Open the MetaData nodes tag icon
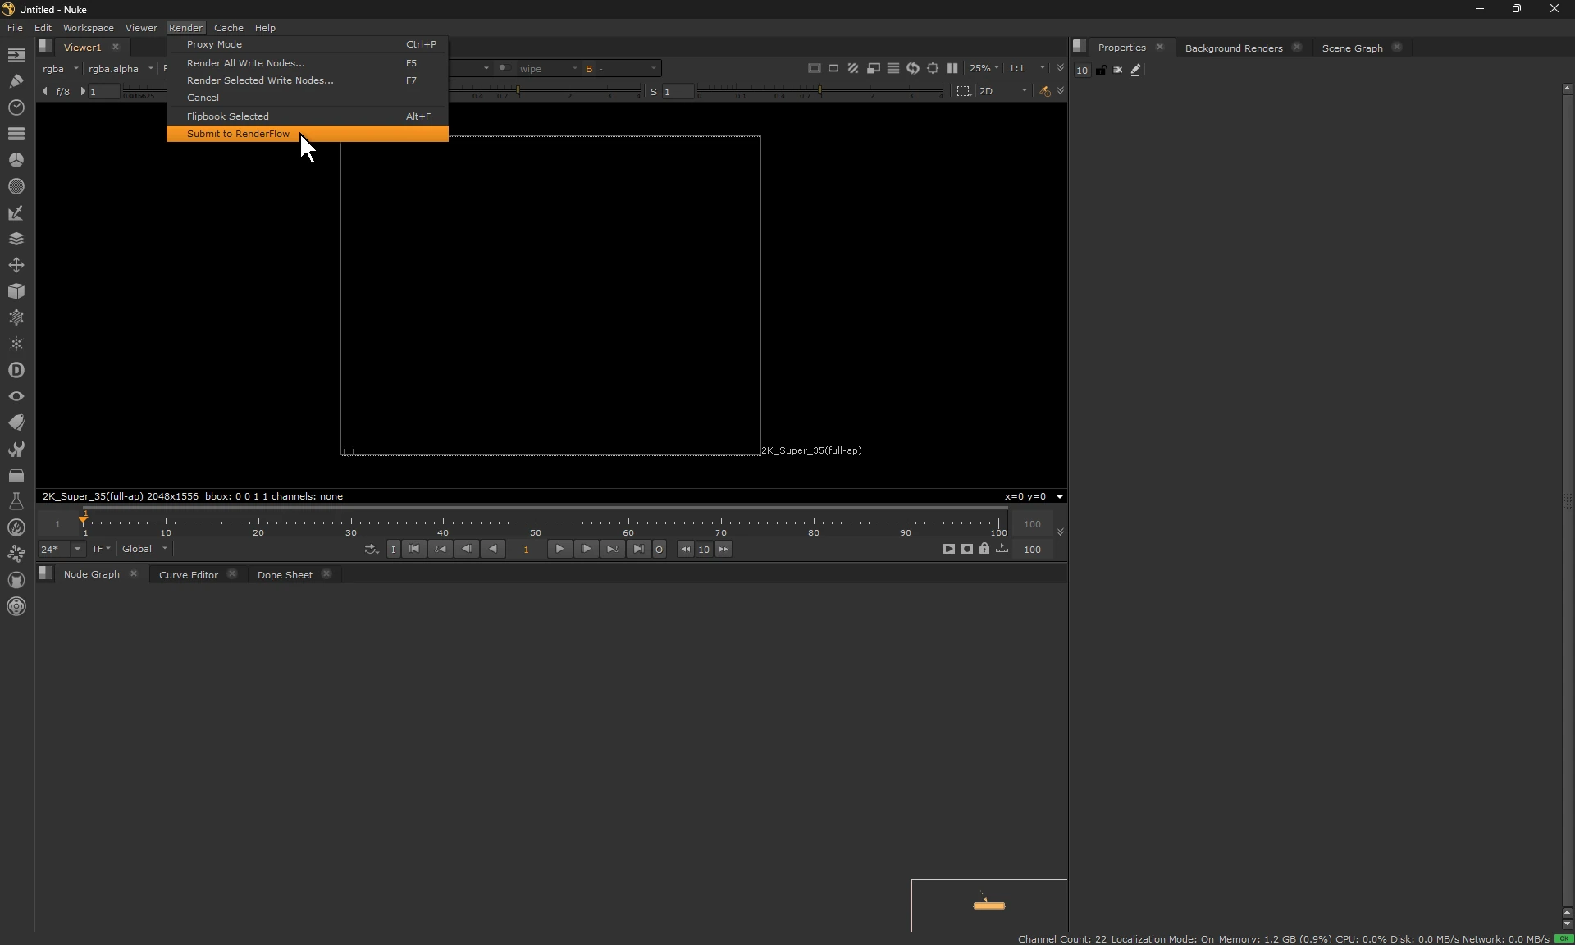 coord(16,422)
